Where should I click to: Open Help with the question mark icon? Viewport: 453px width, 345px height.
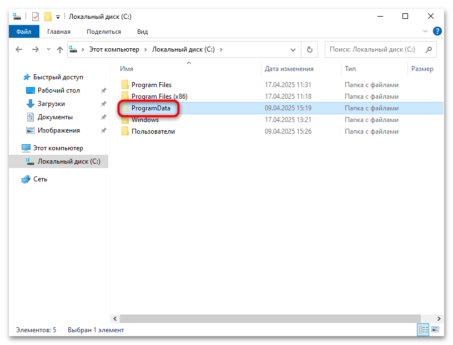437,31
